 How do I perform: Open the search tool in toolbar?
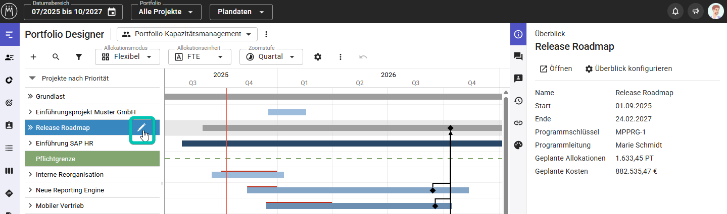click(56, 57)
